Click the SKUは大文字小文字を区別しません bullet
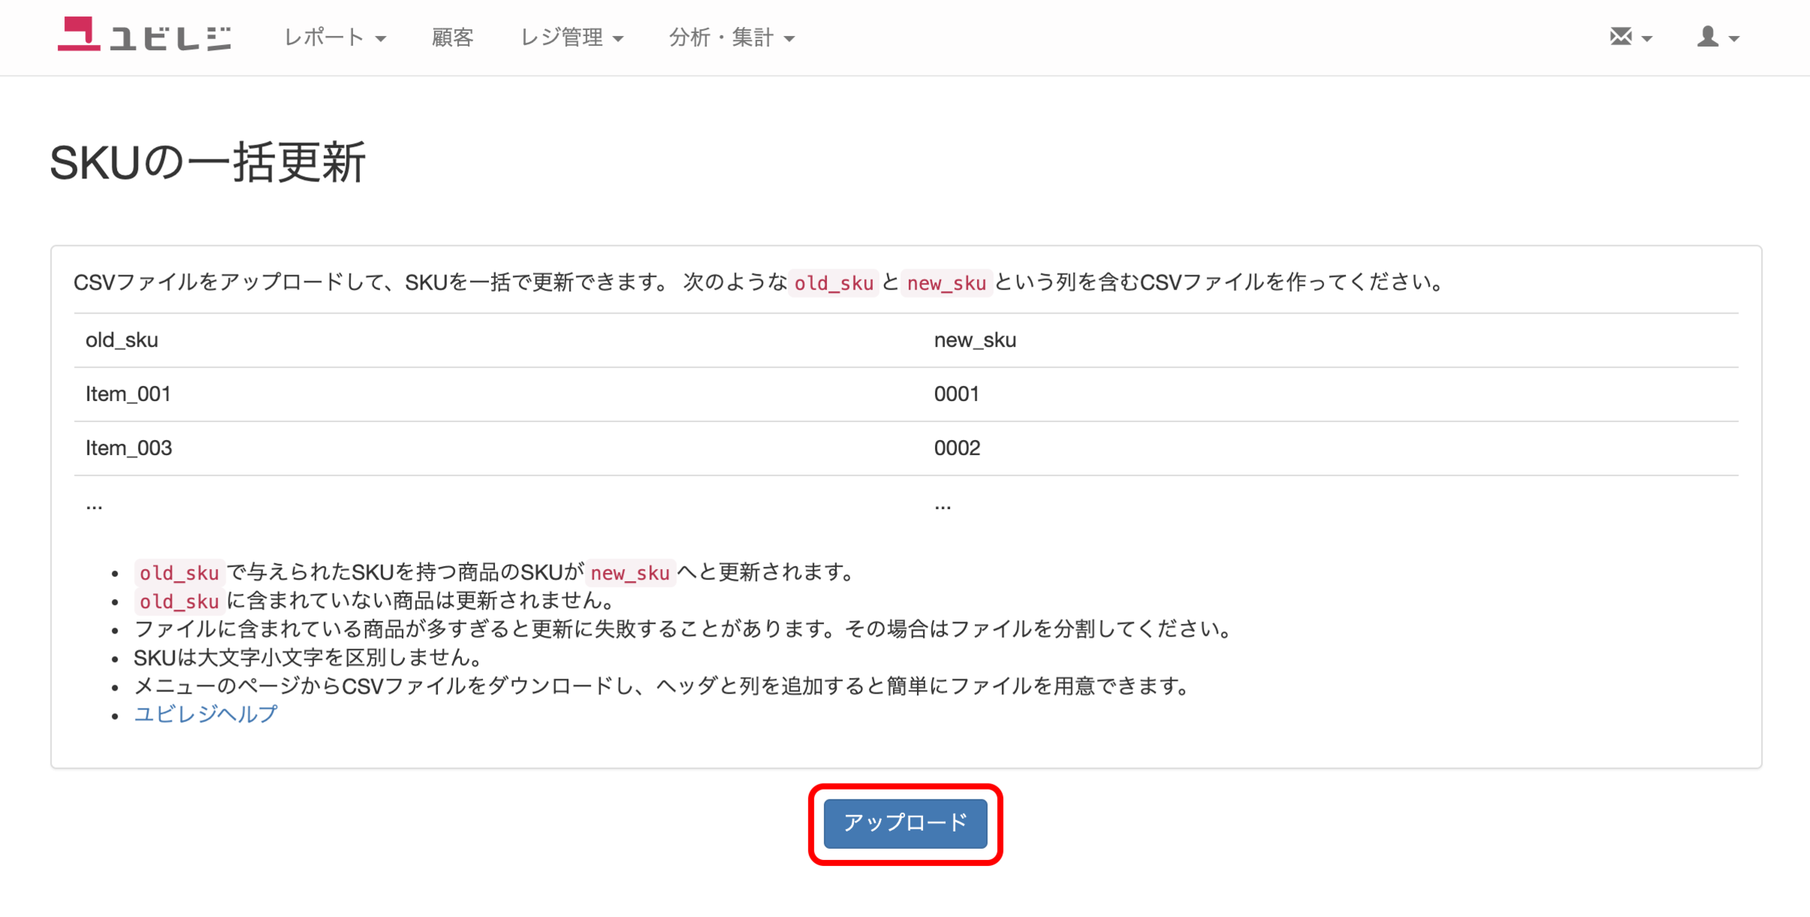1810x917 pixels. pyautogui.click(x=308, y=658)
